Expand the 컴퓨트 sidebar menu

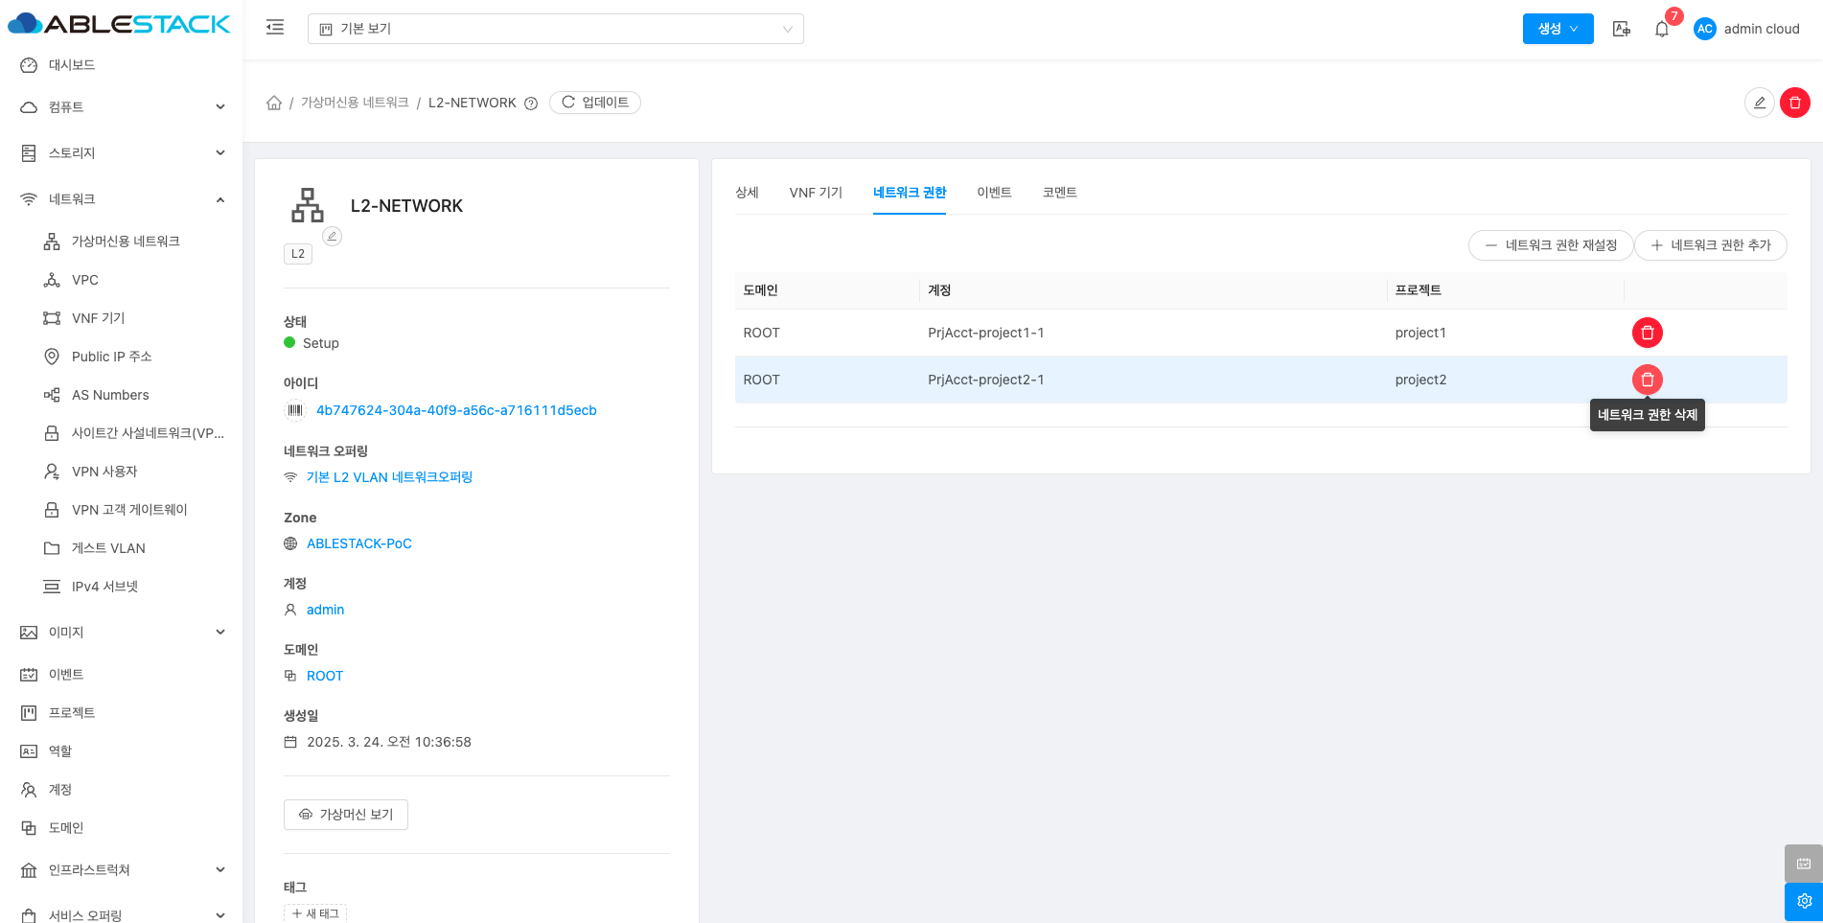[x=123, y=107]
